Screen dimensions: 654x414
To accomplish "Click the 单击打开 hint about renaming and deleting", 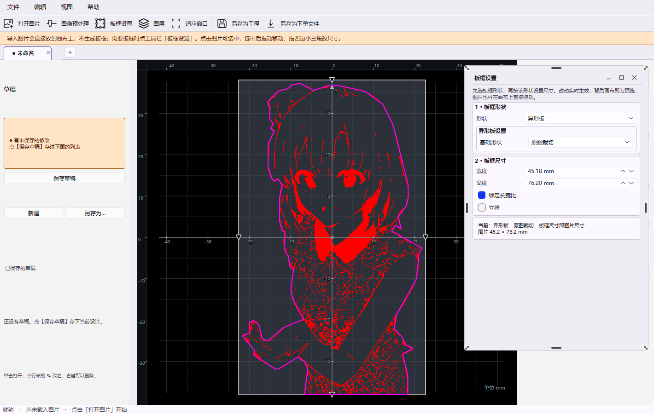I will coord(50,376).
